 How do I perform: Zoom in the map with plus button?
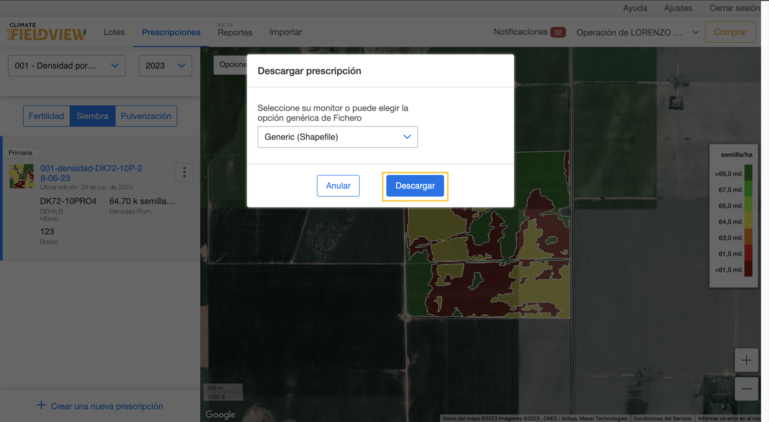(x=746, y=360)
